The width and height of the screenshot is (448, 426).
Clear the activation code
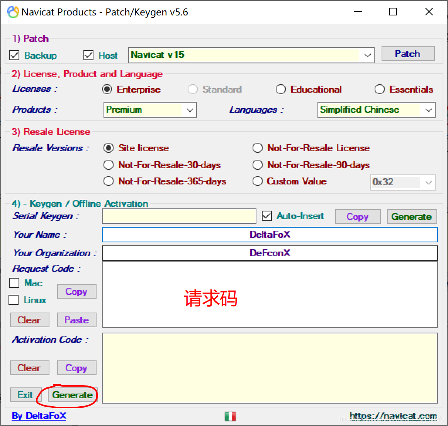[x=29, y=368]
